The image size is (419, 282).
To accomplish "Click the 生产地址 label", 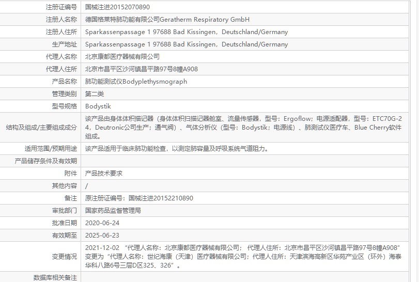I will click(x=65, y=44).
